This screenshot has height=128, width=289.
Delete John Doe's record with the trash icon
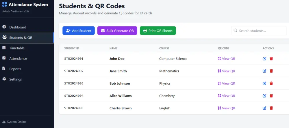click(x=271, y=59)
